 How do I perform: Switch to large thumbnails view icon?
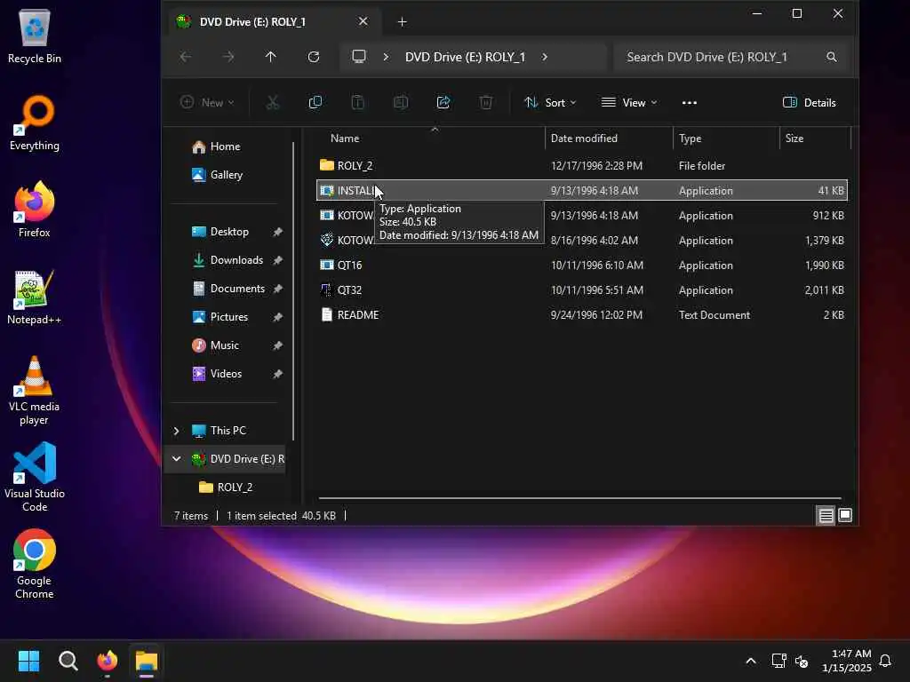(x=845, y=515)
